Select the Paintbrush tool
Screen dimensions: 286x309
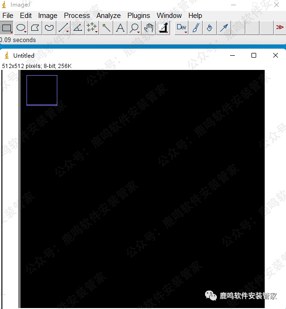click(195, 28)
